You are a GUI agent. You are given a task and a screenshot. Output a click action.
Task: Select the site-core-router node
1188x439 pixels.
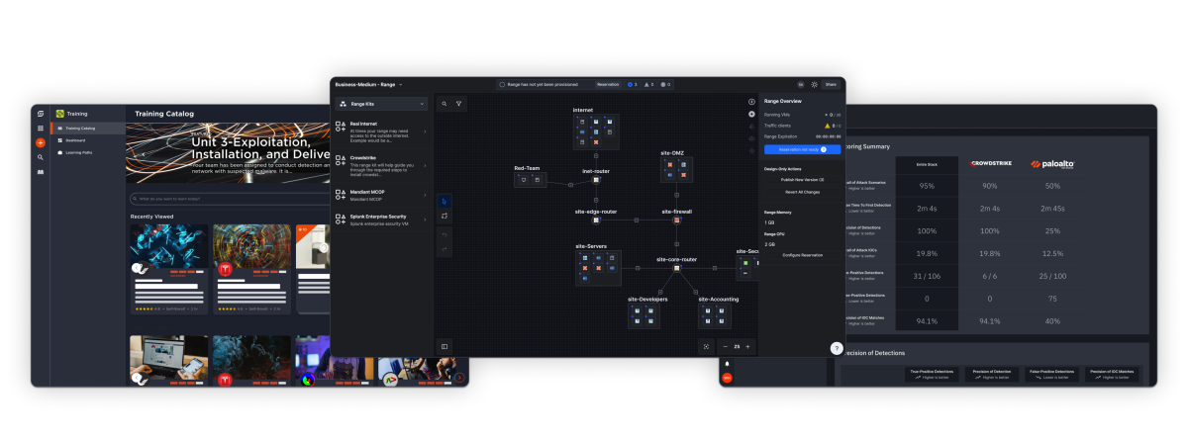[677, 268]
